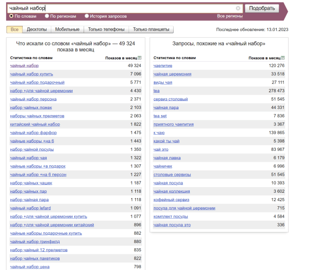
Task: Choose the 'История запросов' radio option
Action: pyautogui.click(x=87, y=16)
